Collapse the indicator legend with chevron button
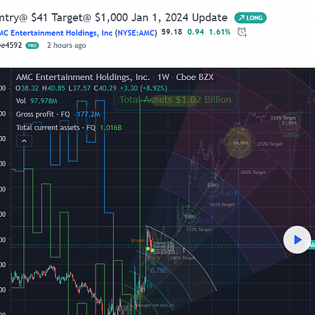The image size is (315, 315). 24,141
